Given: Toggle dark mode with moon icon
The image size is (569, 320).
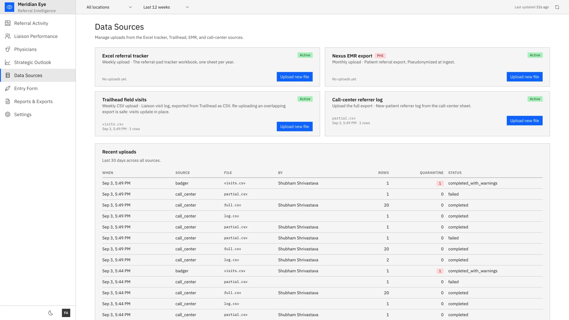Looking at the screenshot, I should tap(51, 313).
